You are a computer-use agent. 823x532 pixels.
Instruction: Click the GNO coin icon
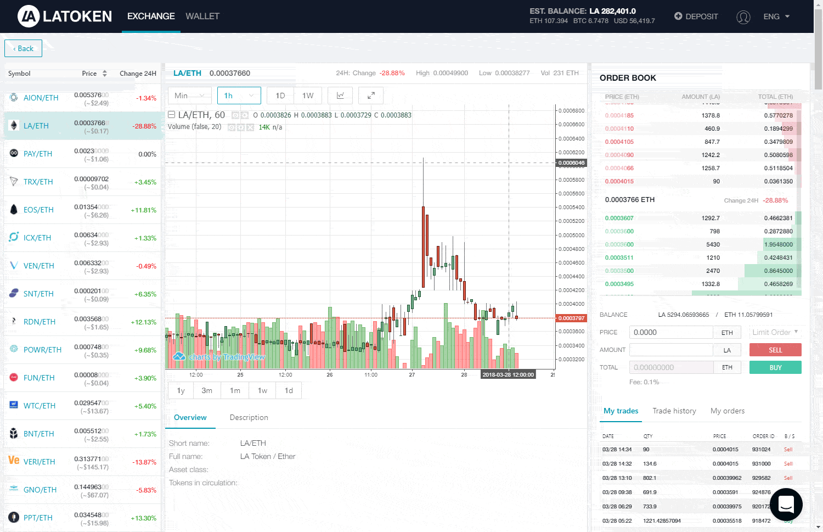14,489
